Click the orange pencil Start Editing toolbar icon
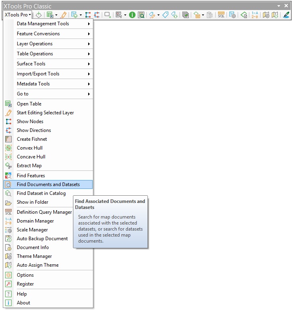The image size is (293, 310). (64, 15)
